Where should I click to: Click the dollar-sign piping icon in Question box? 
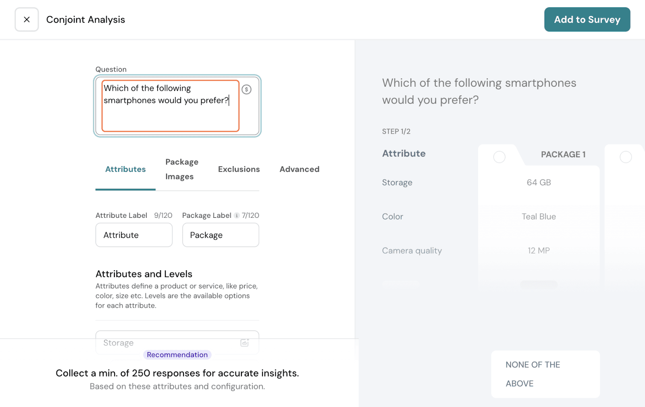tap(246, 90)
